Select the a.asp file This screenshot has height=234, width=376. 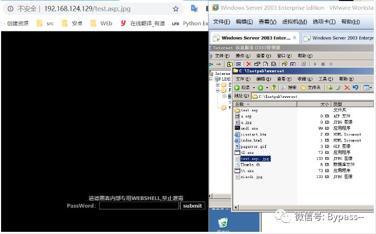(243, 116)
